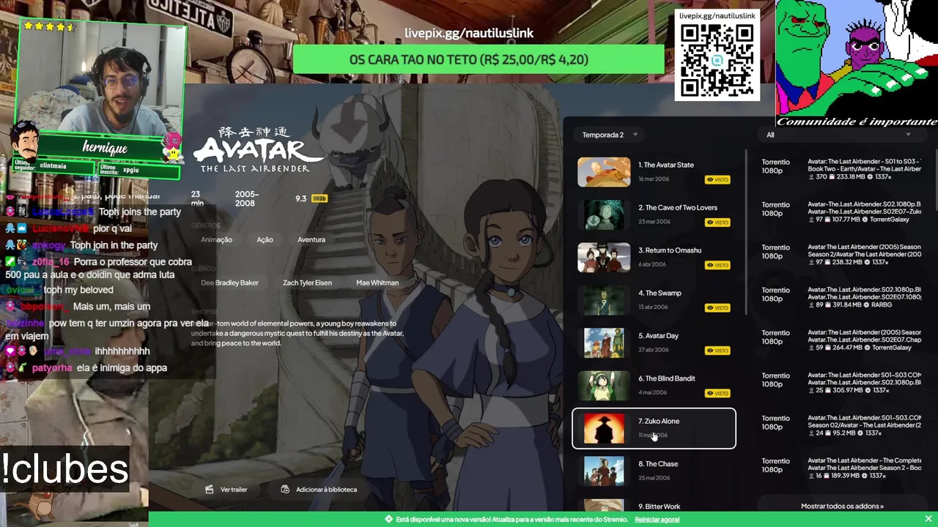Click the episode list scrollbar
Screen dimensions: 938x527
coord(746,233)
